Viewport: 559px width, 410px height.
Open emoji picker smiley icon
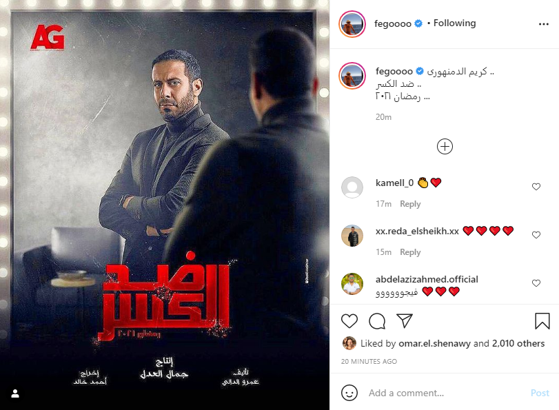pyautogui.click(x=349, y=393)
